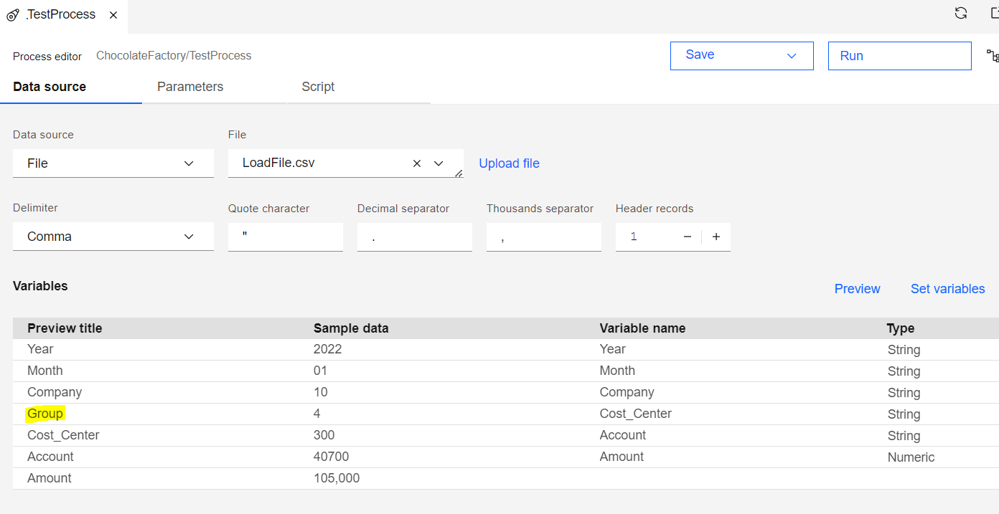Click the Set variables link
The height and width of the screenshot is (514, 999).
(x=947, y=288)
